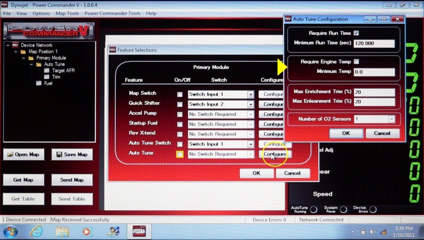This screenshot has height=240, width=424.
Task: Collapse the Primary Module tree node
Action: tap(24, 58)
